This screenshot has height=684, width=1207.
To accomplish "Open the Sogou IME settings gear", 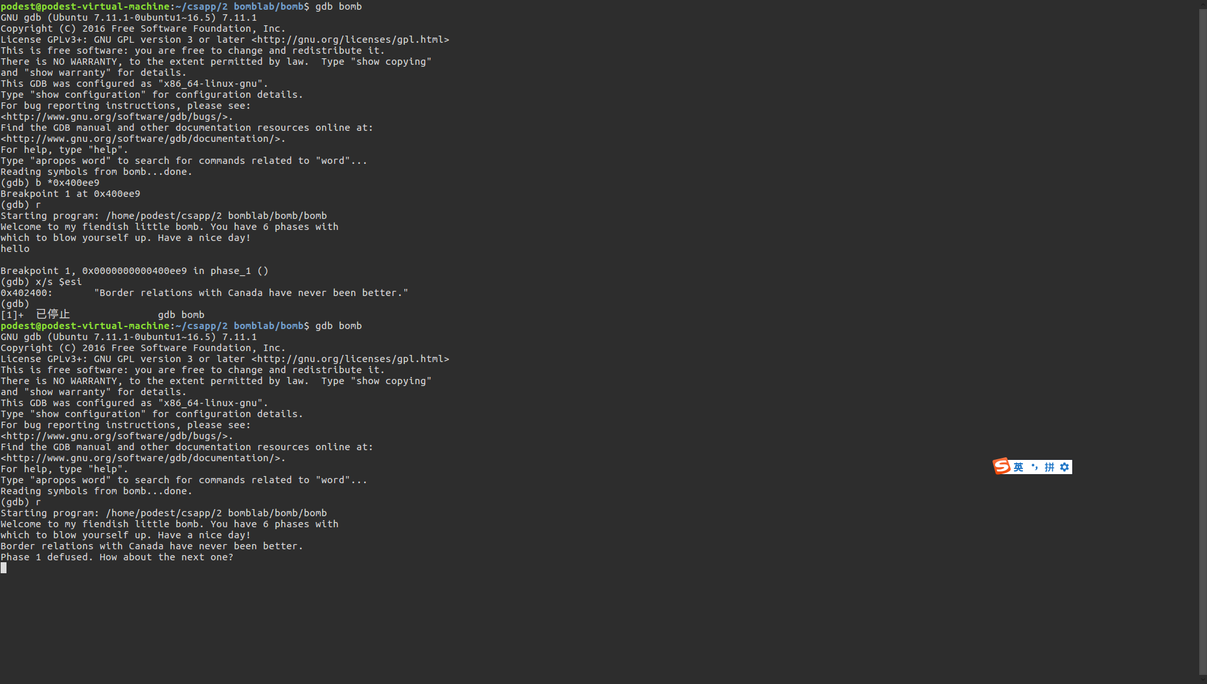I will [1064, 467].
